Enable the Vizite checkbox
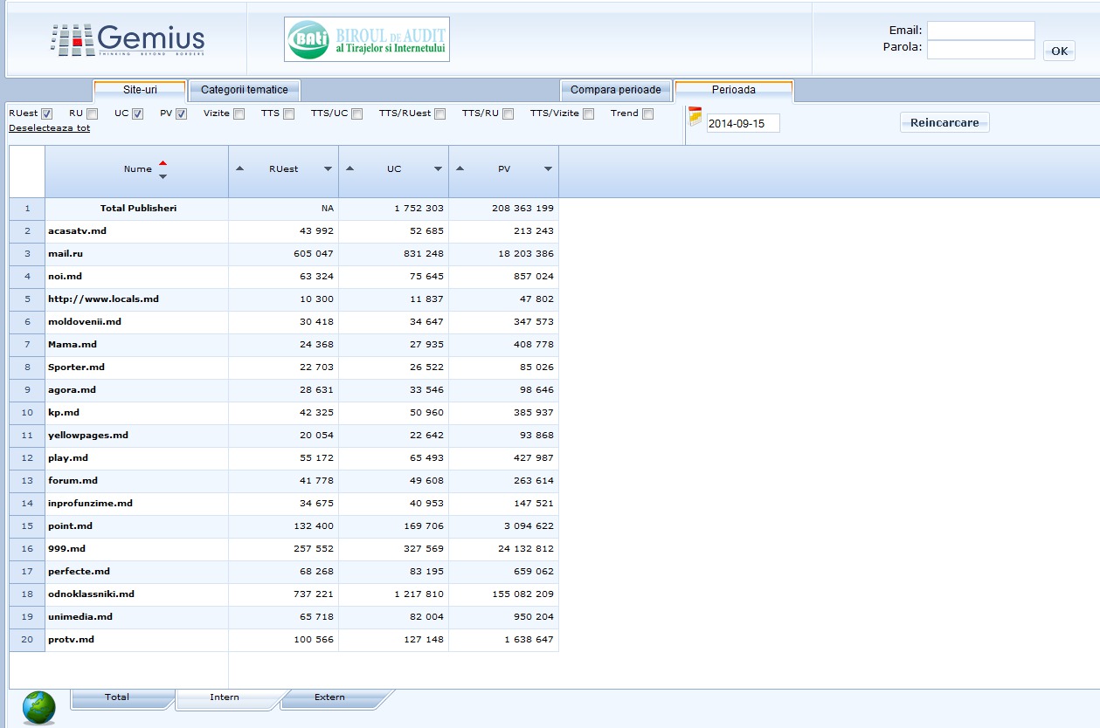Image resolution: width=1100 pixels, height=728 pixels. coord(239,113)
